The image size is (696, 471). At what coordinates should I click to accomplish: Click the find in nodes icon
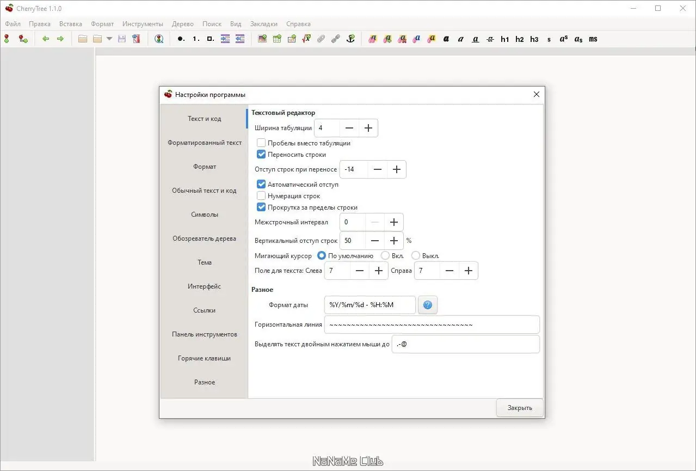(x=159, y=39)
